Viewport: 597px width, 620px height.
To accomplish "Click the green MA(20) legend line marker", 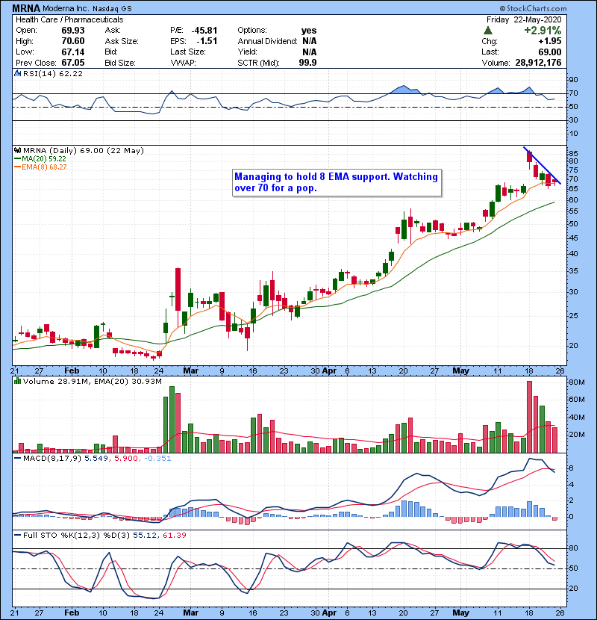I will pos(17,159).
